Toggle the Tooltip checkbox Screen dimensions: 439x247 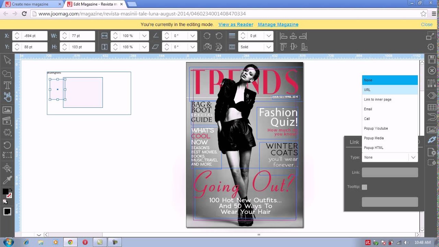coord(364,187)
